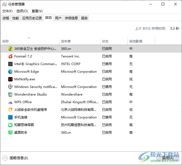The height and width of the screenshot is (165, 182).
Task: Click the 5.3 秒 BIOS time value
Action: (x=175, y=28)
